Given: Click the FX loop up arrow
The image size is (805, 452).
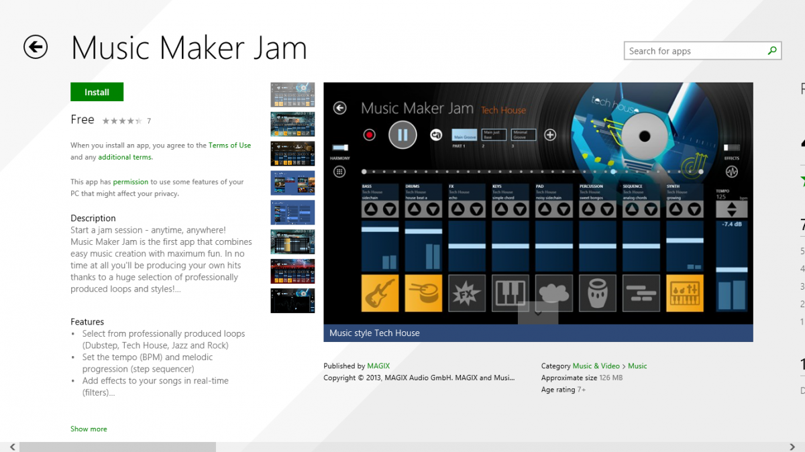Looking at the screenshot, I should [459, 209].
